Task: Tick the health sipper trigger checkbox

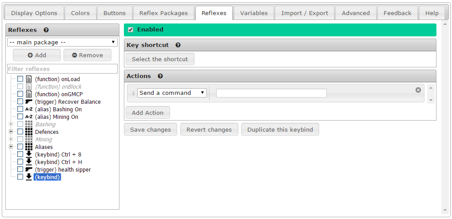Action: pyautogui.click(x=20, y=170)
